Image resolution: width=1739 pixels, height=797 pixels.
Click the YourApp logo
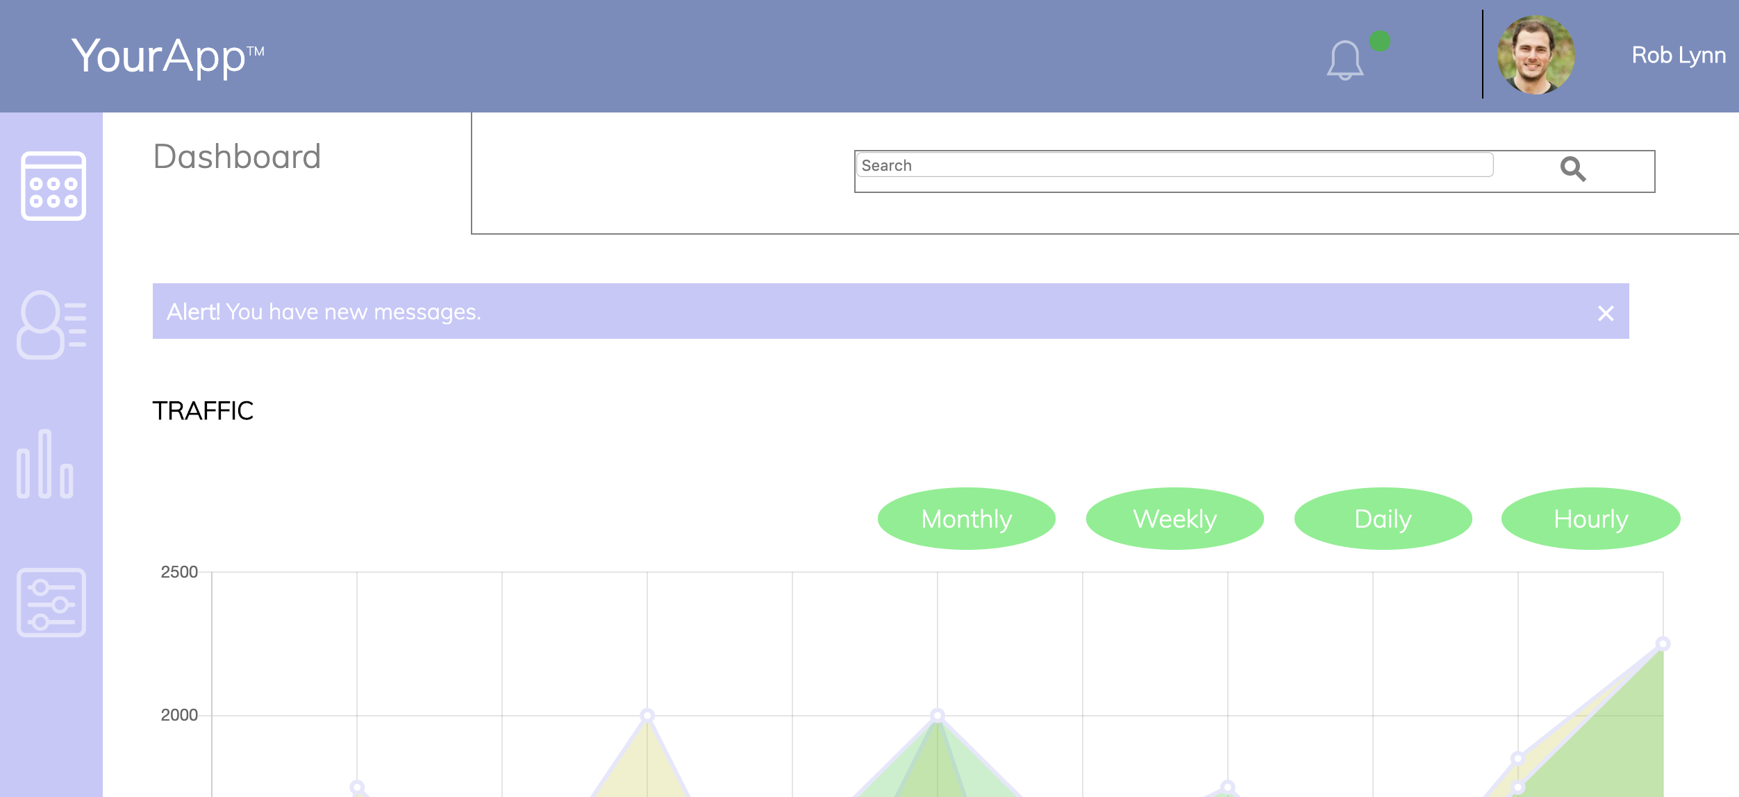(x=167, y=56)
